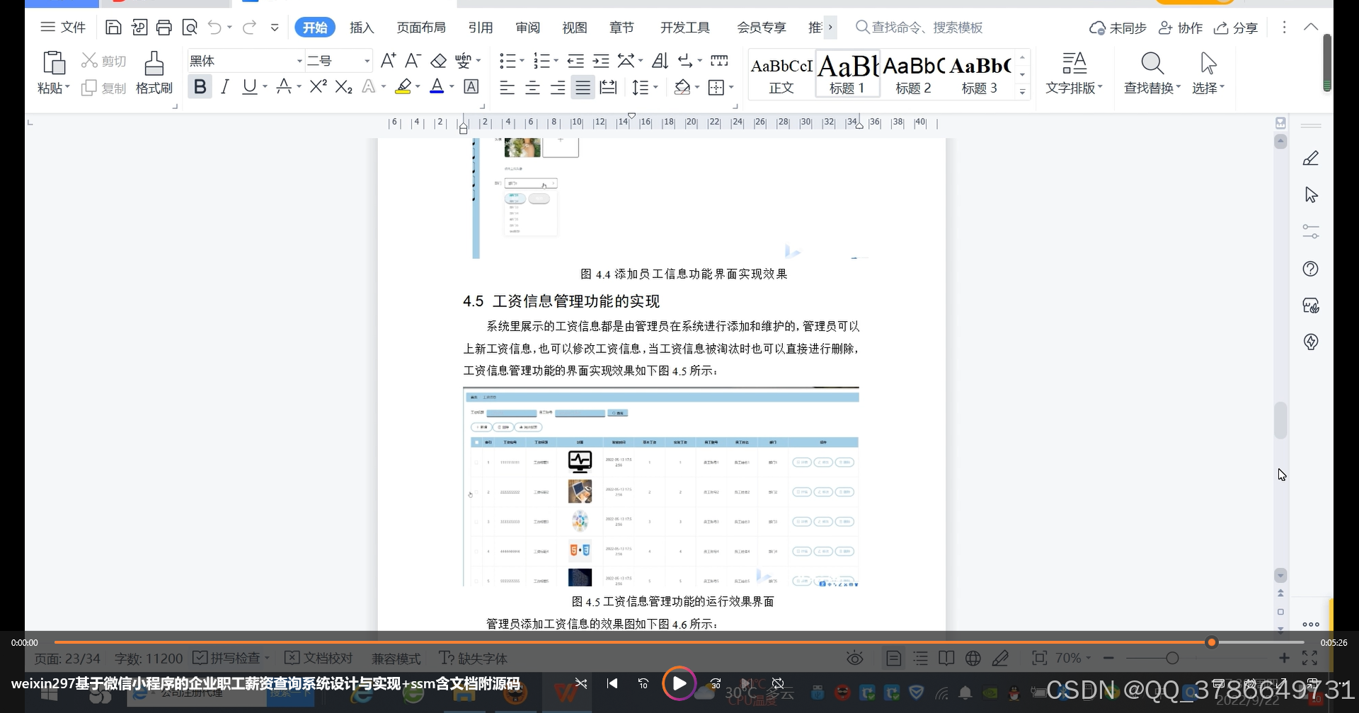Screen dimensions: 1359x713
Task: Toggle Italic formatting button
Action: [x=225, y=86]
